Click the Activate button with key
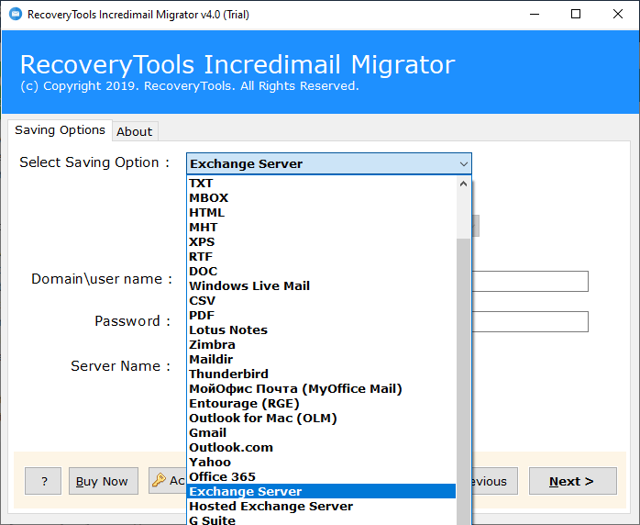Image resolution: width=640 pixels, height=525 pixels. point(168,480)
